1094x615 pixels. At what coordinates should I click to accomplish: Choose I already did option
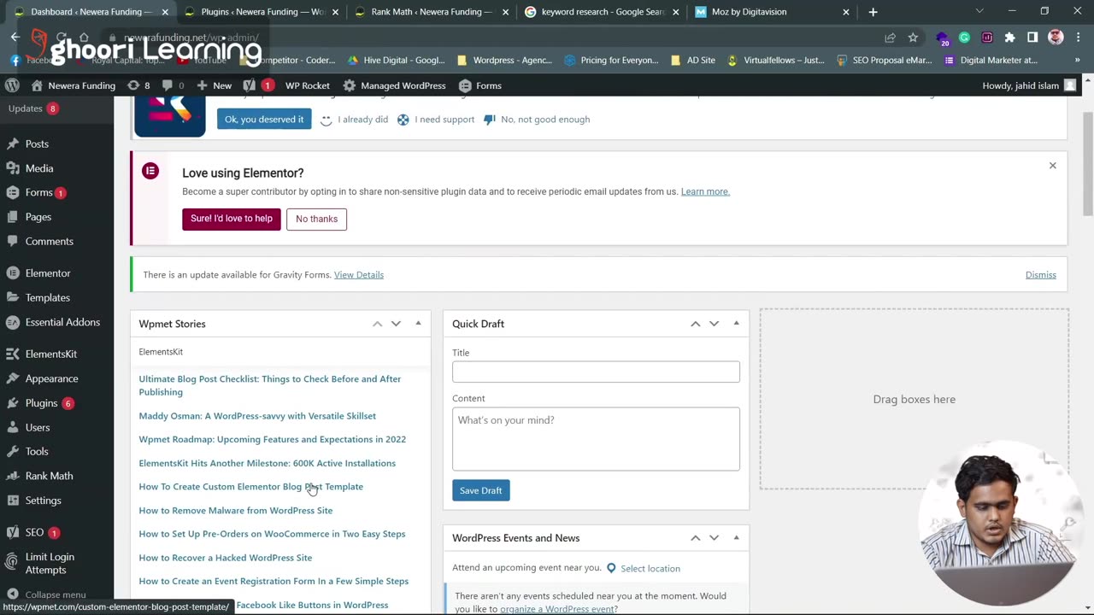[x=355, y=120]
